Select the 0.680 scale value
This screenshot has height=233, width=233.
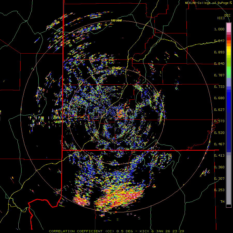[219, 98]
